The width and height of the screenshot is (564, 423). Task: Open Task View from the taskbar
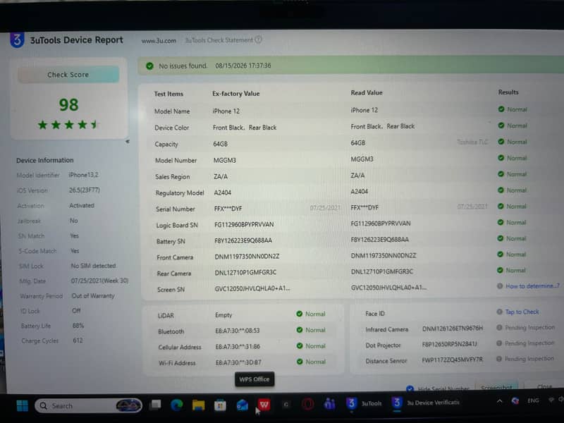coord(155,405)
